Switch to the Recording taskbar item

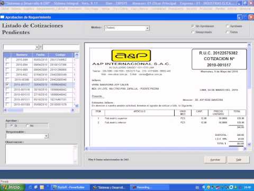pyautogui.click(x=150, y=187)
